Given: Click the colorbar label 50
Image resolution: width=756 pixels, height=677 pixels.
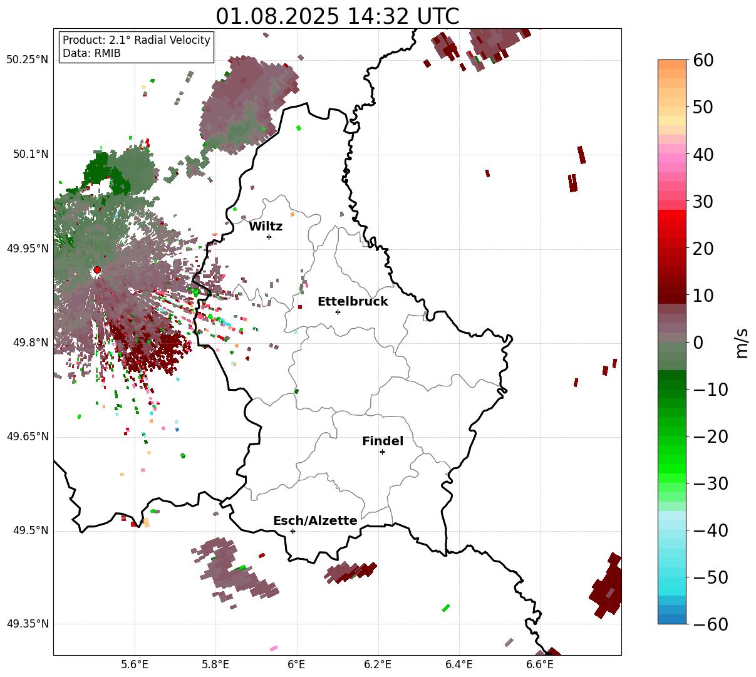Looking at the screenshot, I should tap(702, 107).
